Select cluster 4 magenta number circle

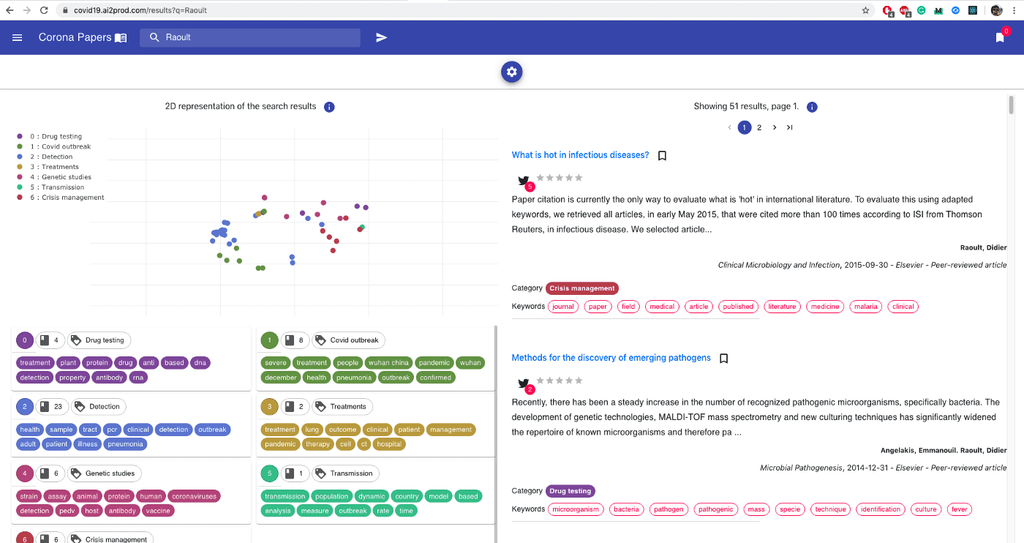click(25, 473)
